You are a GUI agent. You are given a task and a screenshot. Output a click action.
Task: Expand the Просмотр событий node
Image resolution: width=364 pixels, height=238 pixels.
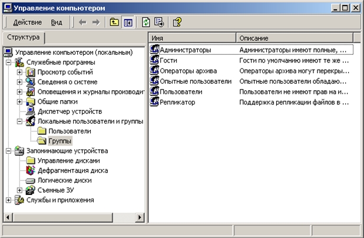click(19, 72)
